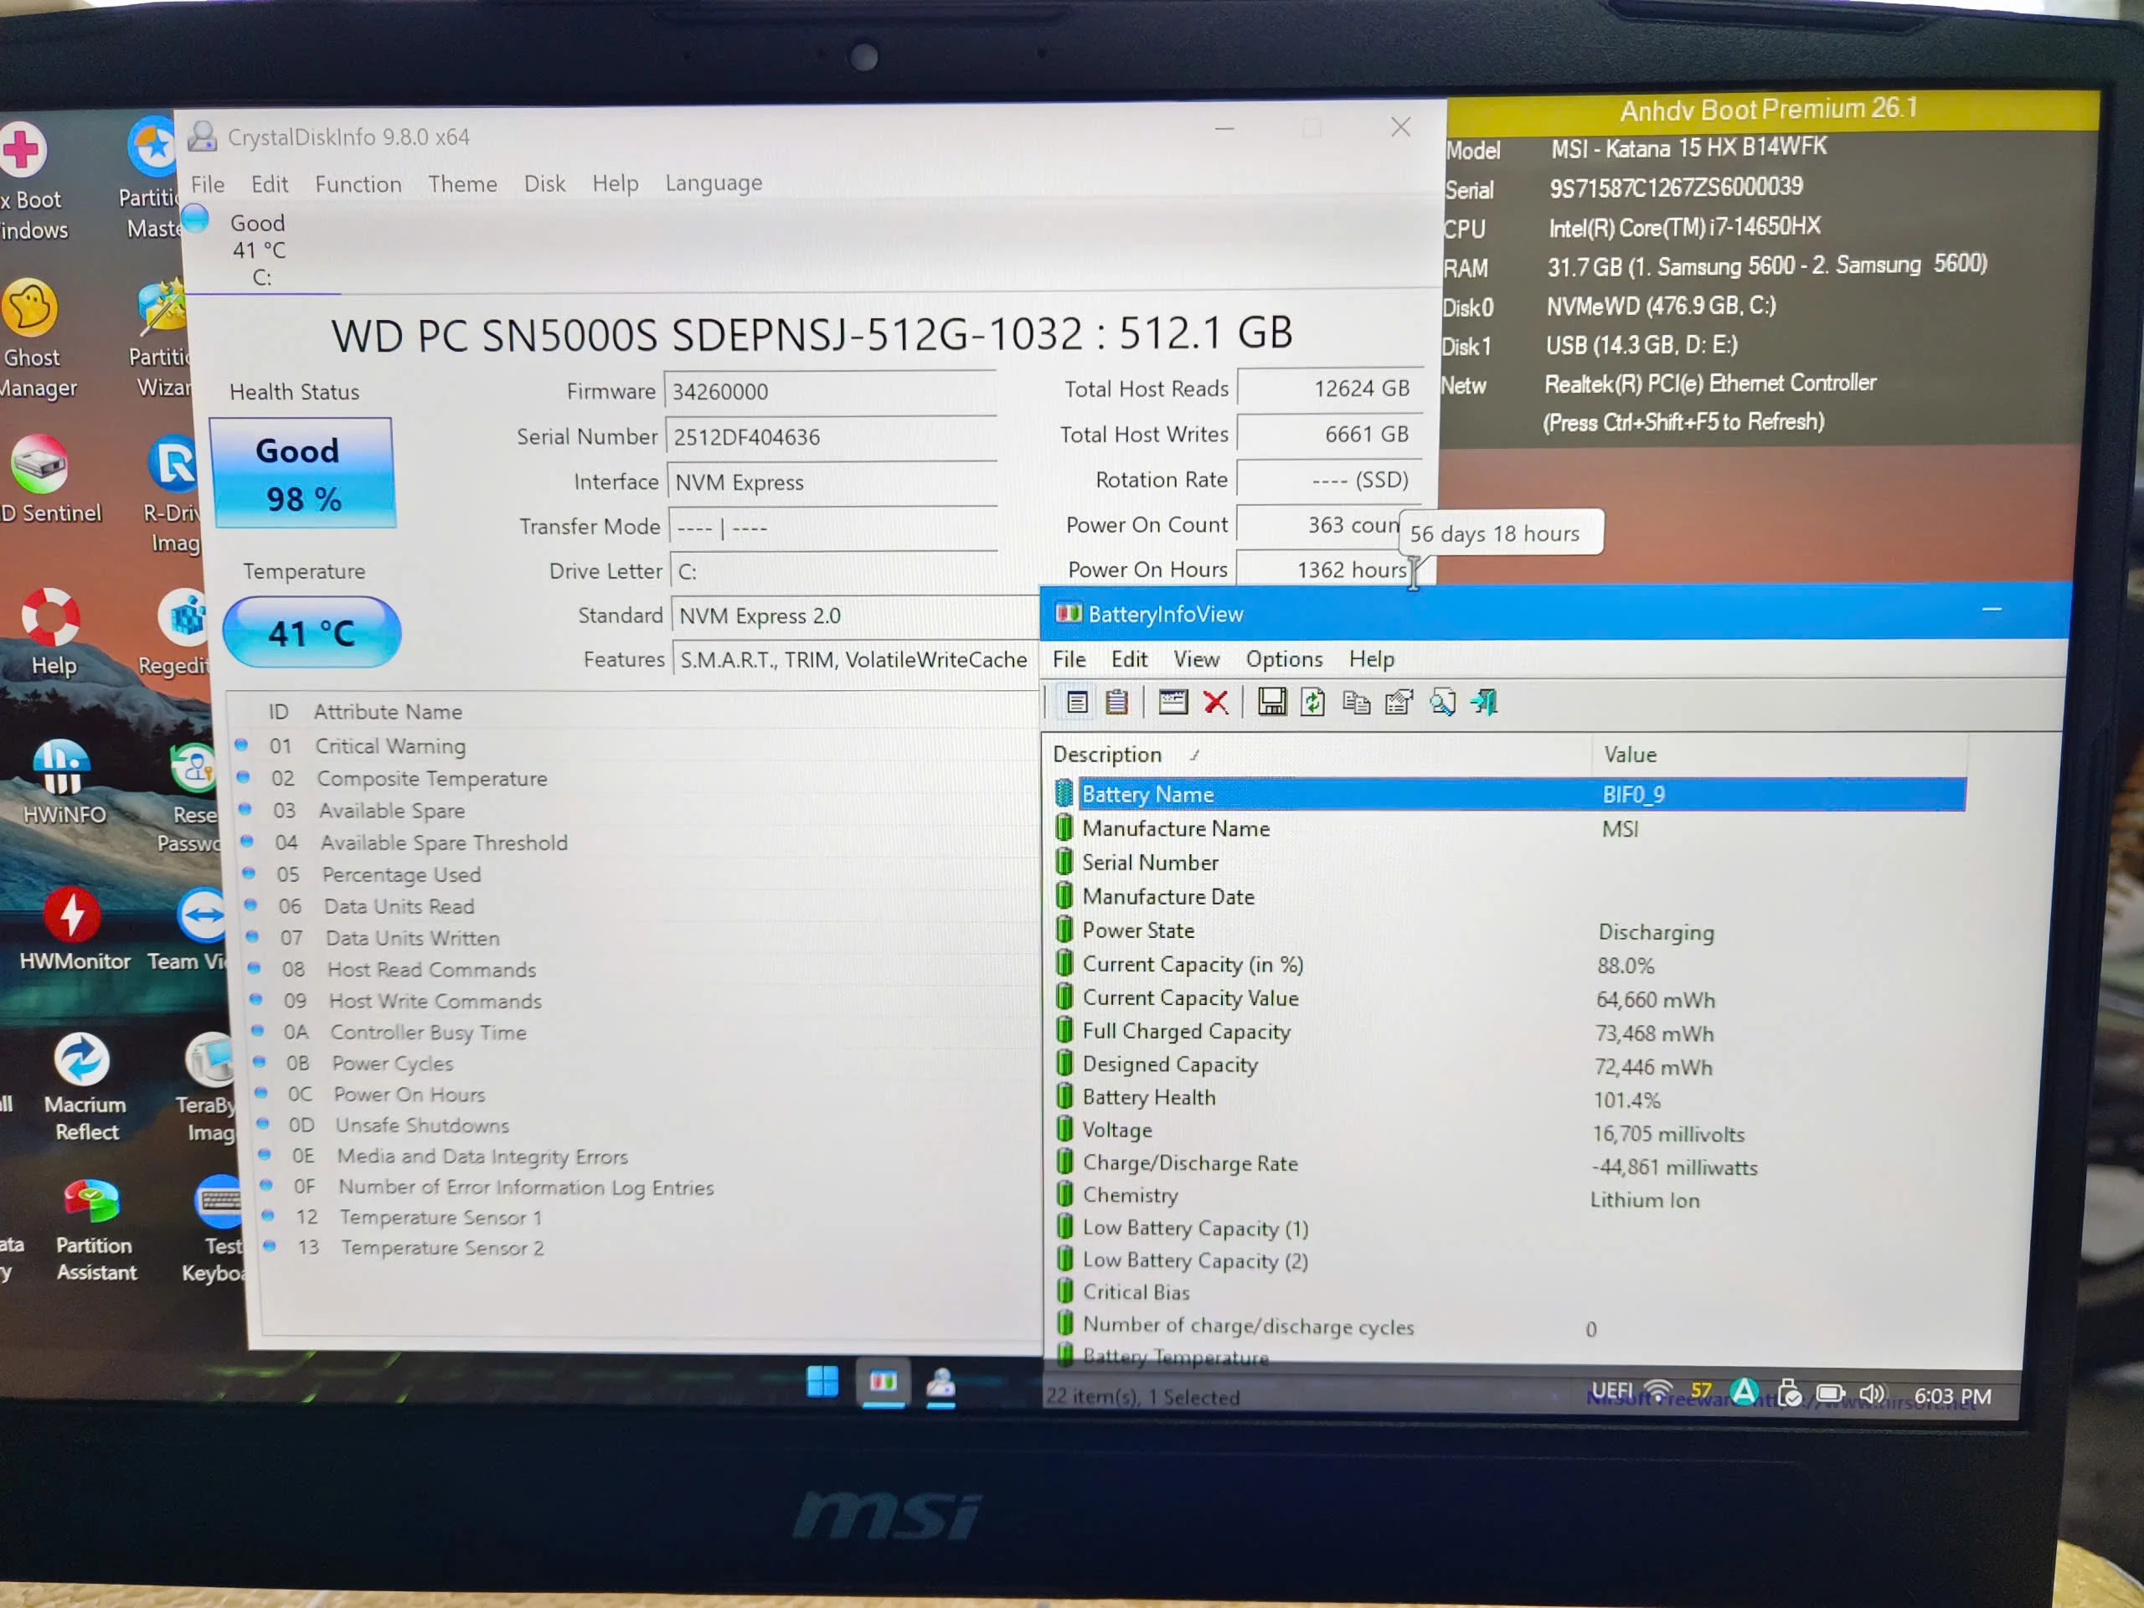Click the Serial Number field 2512DF404636
Viewport: 2144px width, 1608px height.
click(832, 437)
